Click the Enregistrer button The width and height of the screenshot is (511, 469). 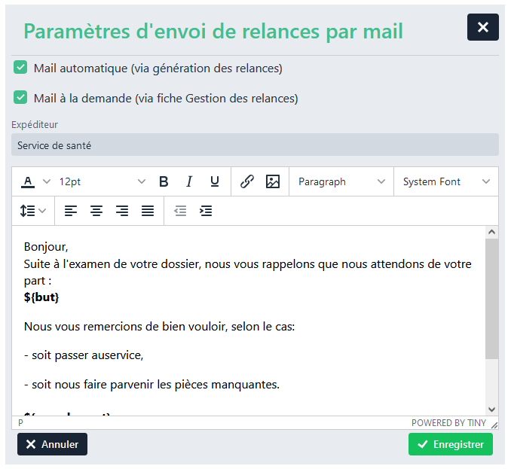click(451, 444)
